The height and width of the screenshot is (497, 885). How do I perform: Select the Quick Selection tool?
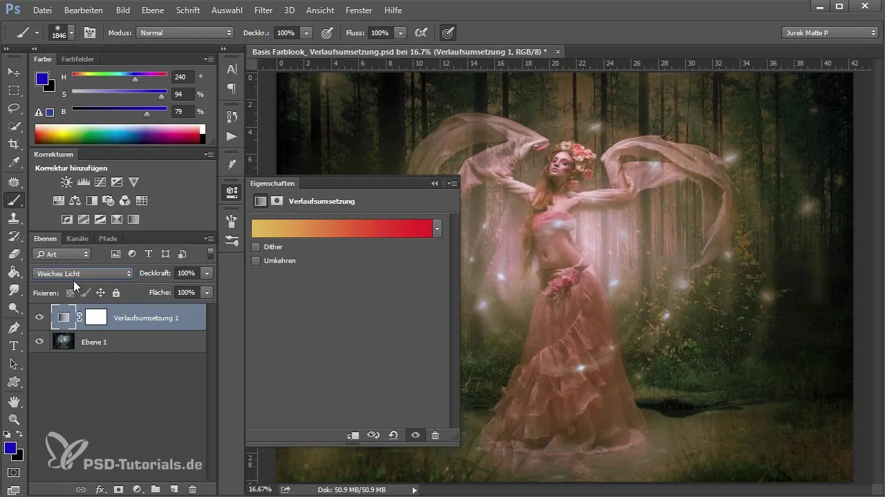click(x=14, y=126)
